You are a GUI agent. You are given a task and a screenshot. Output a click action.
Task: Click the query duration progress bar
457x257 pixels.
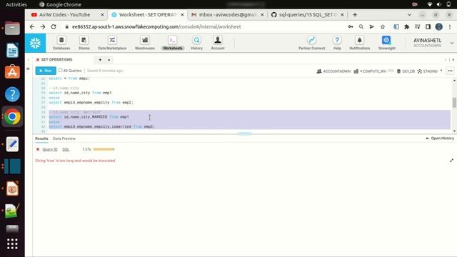click(104, 149)
